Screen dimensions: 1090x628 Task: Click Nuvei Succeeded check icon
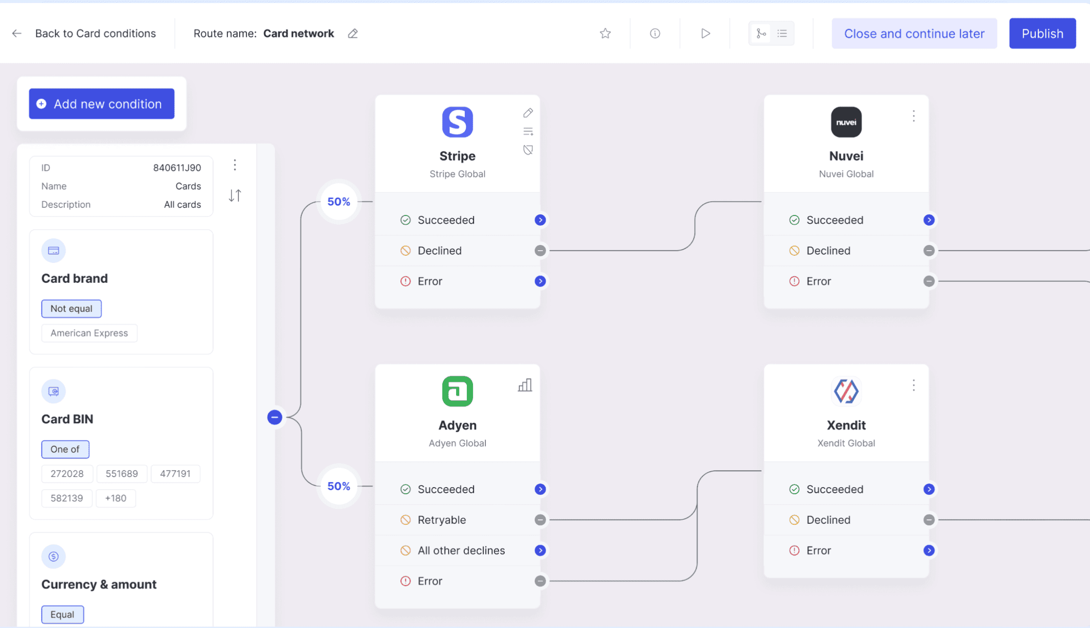pyautogui.click(x=794, y=220)
